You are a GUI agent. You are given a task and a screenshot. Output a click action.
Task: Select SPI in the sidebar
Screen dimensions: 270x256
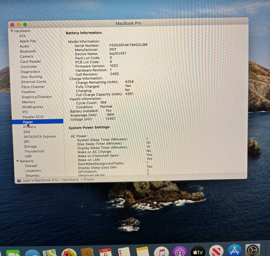click(27, 142)
